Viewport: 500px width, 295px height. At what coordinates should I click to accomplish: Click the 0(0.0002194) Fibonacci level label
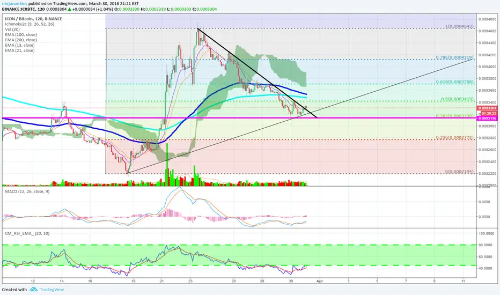(460, 172)
